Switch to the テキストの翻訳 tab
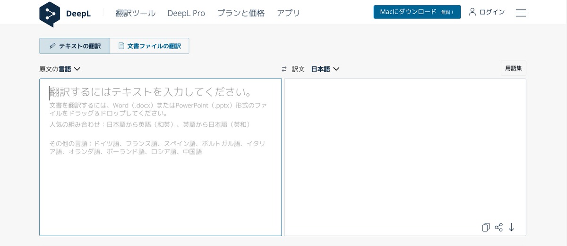Screen dimensions: 567x246 pos(74,46)
